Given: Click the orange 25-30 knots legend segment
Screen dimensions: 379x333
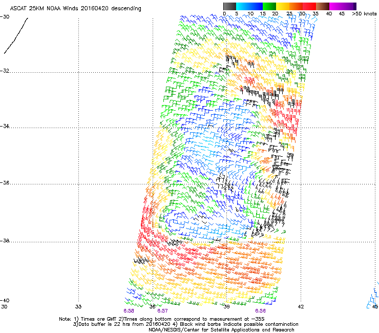Looking at the screenshot, I should click(x=296, y=6).
